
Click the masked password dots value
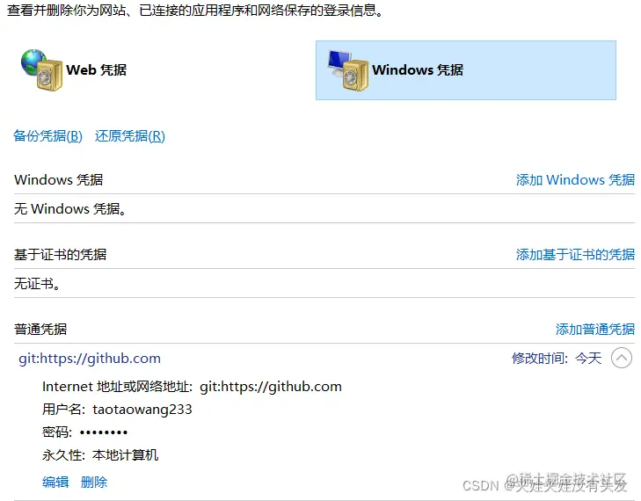(104, 432)
